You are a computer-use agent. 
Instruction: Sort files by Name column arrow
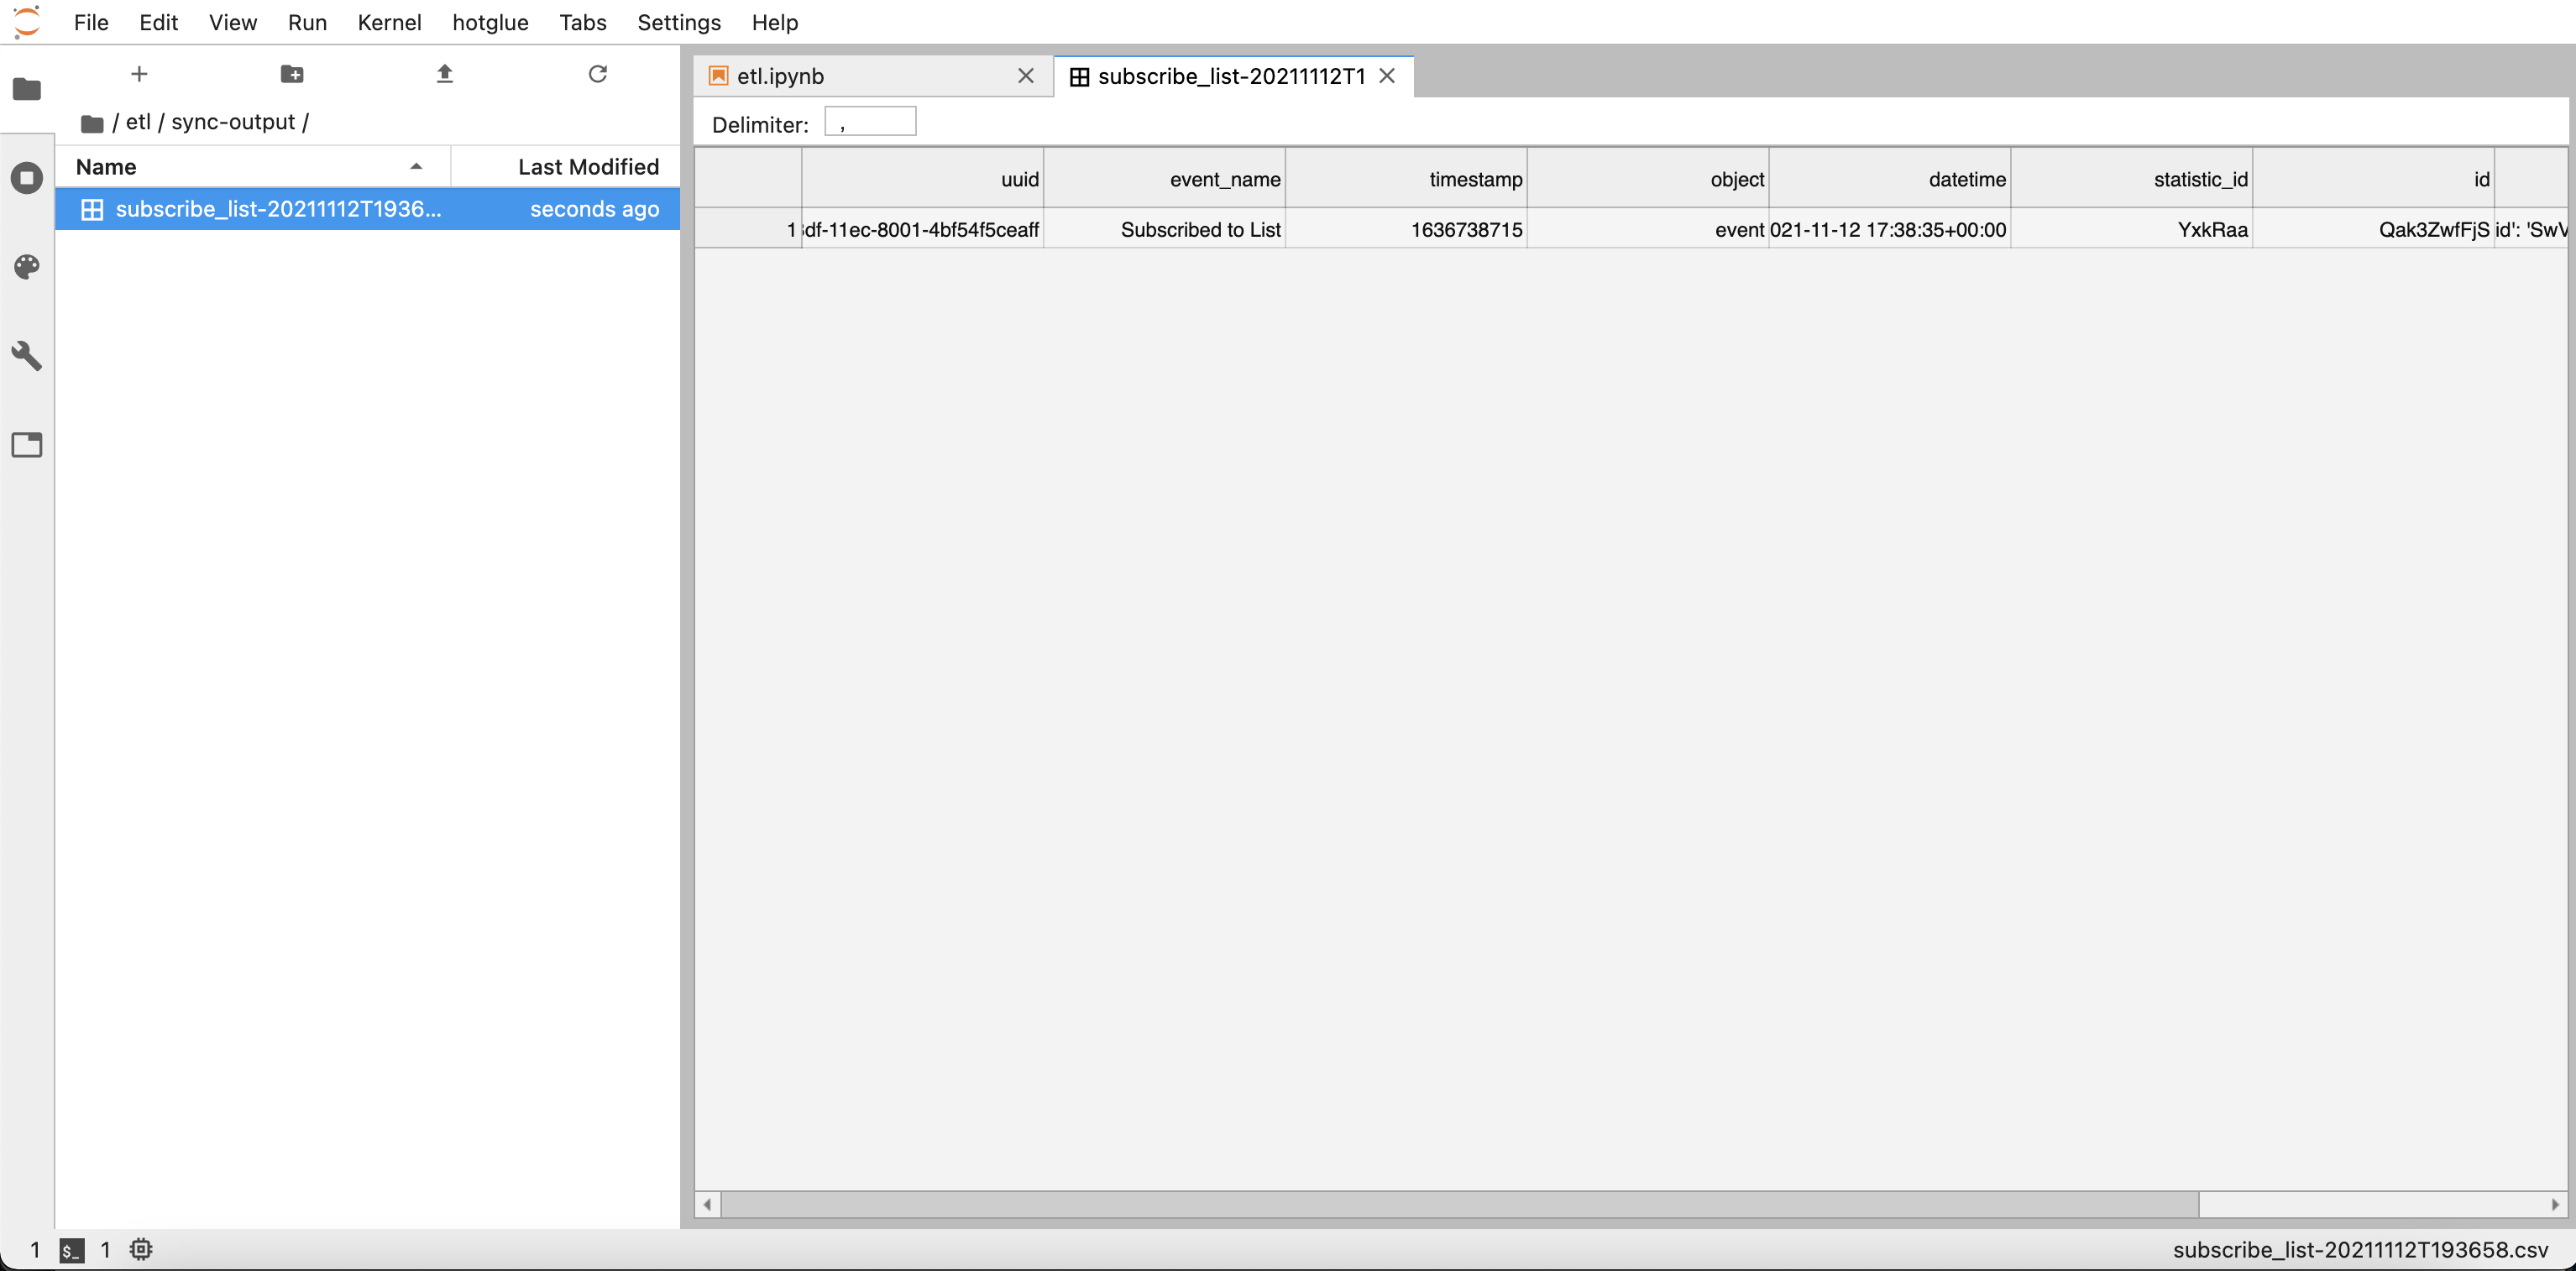(416, 167)
